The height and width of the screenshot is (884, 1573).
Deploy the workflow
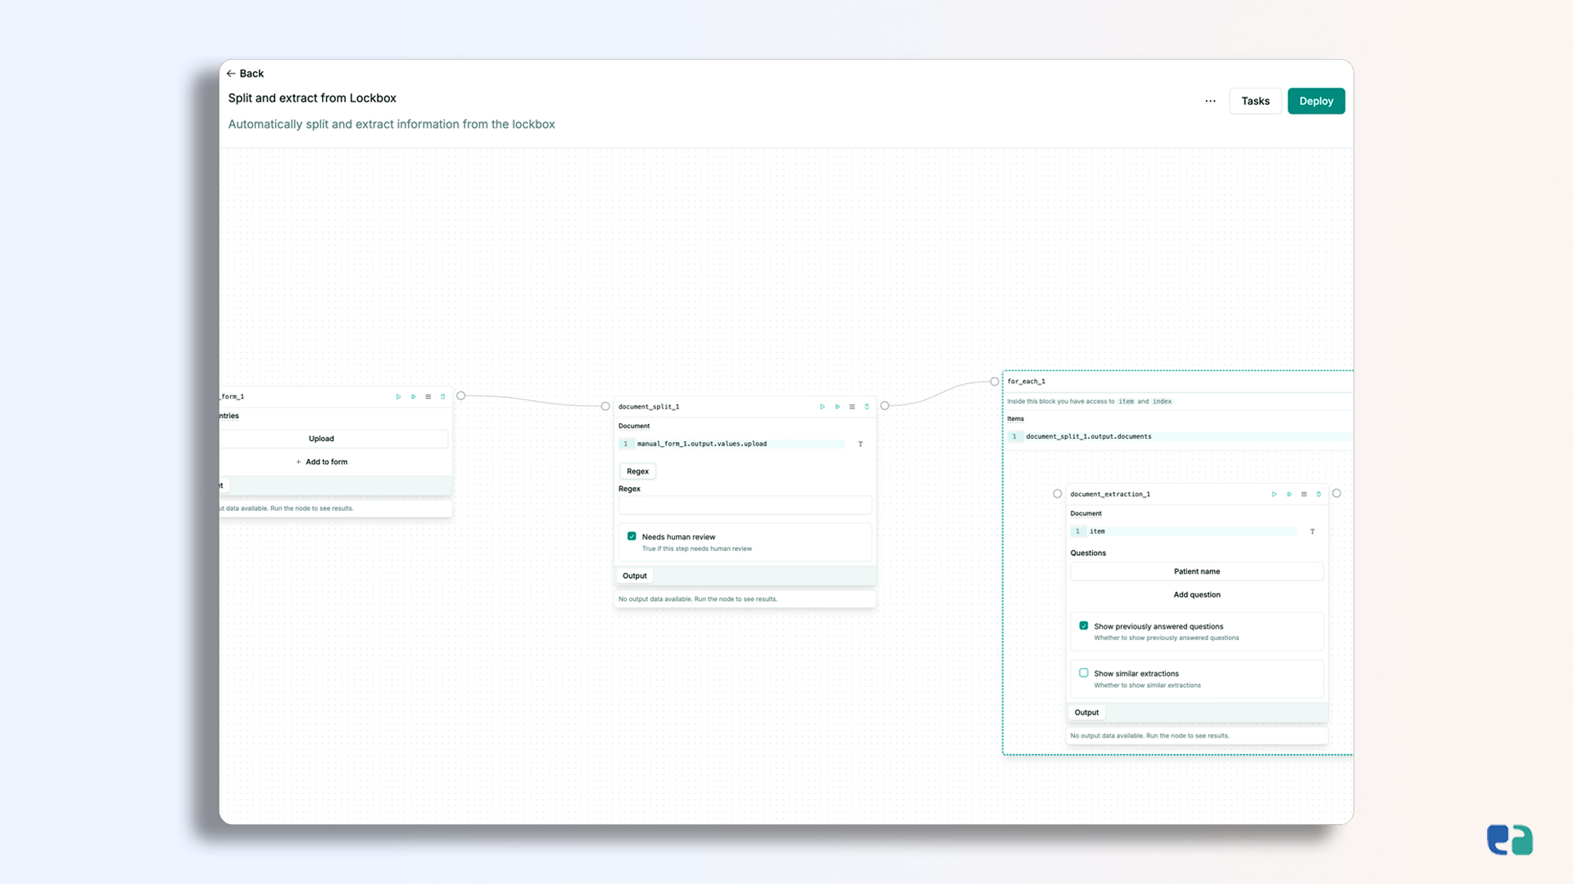click(x=1316, y=101)
